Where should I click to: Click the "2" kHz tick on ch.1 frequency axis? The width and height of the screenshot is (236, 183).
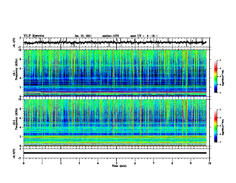(21, 87)
